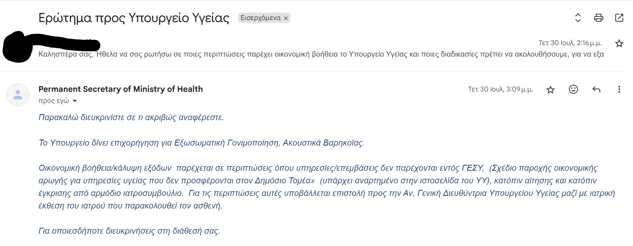Star the Permanent Secretary's reply message
This screenshot has height=246, width=633.
point(551,90)
